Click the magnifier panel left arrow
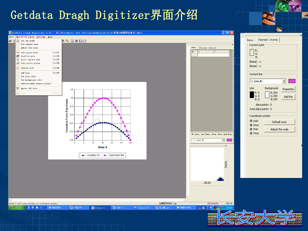This screenshot has width=308, height=231. 205,182
